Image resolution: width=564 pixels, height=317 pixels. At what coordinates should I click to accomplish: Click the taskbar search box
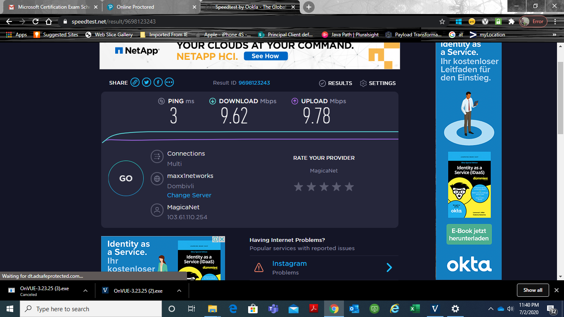point(91,309)
